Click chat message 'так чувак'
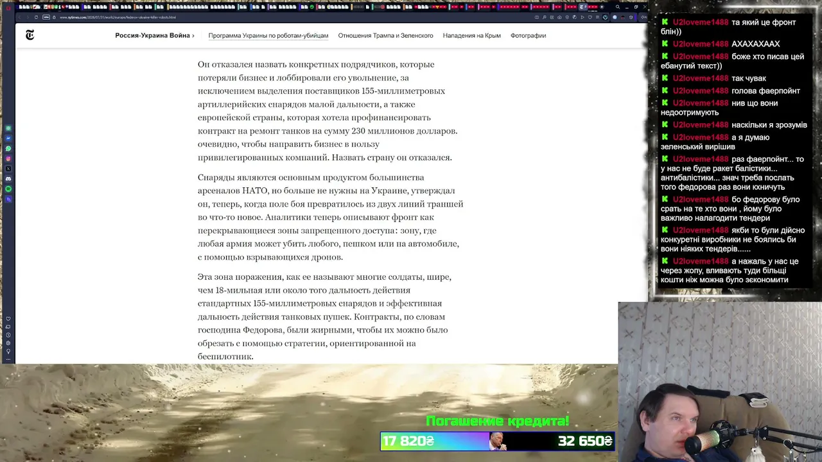 749,78
